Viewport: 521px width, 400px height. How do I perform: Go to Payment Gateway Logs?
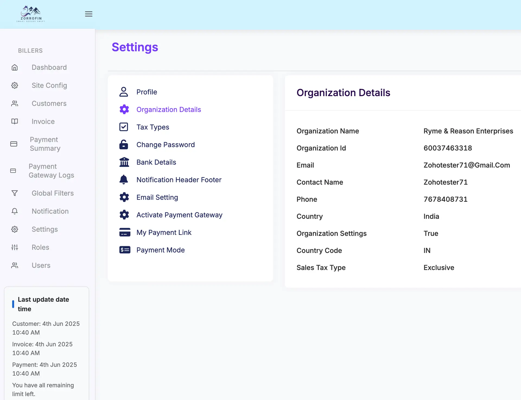51,171
